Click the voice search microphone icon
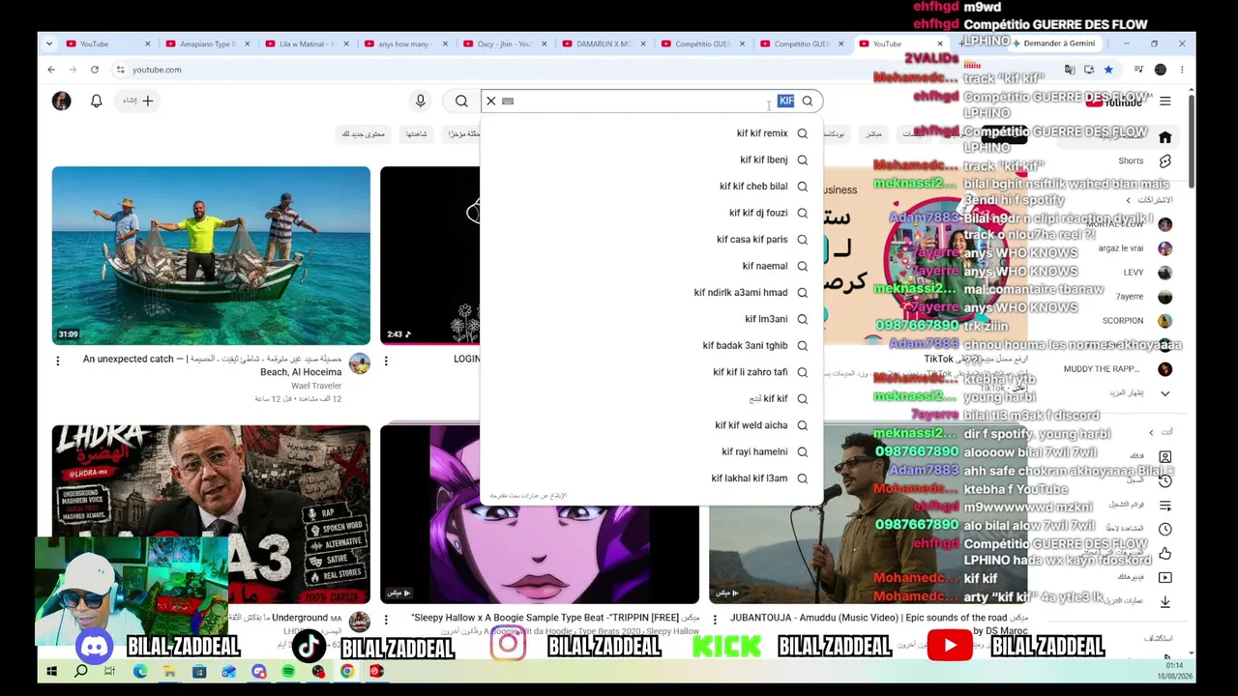1238x696 pixels. (420, 101)
